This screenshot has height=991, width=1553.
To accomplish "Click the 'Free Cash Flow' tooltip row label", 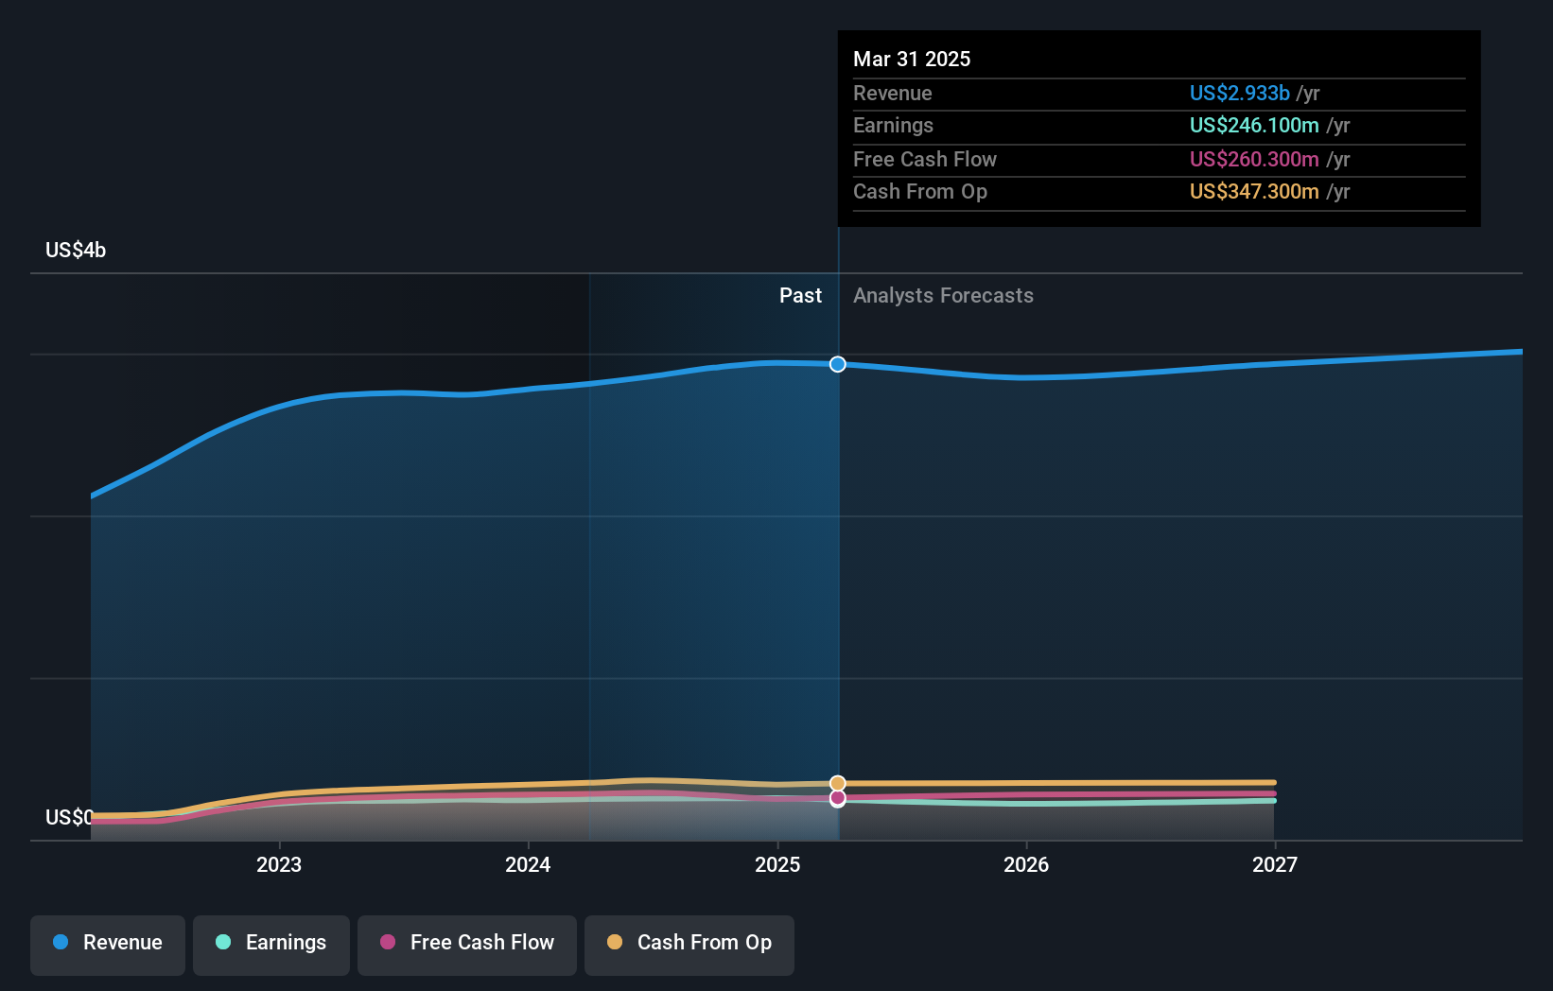I will click(925, 159).
